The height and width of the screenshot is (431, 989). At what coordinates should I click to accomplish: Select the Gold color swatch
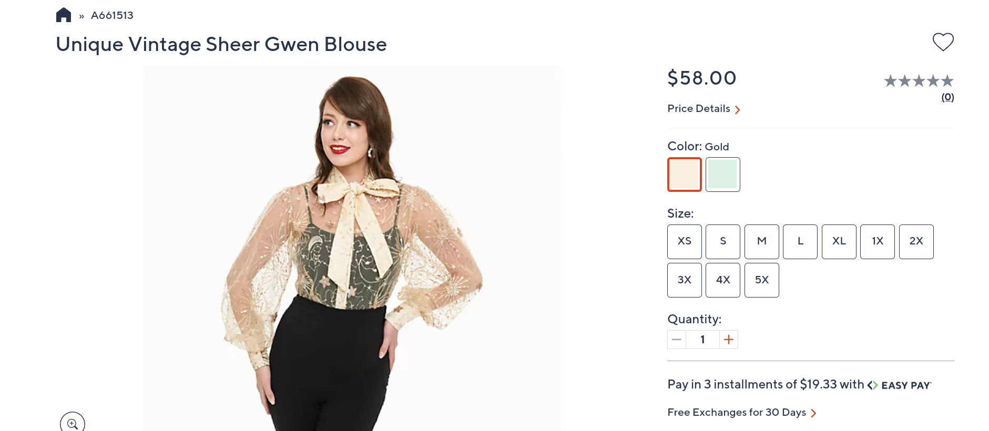[685, 175]
